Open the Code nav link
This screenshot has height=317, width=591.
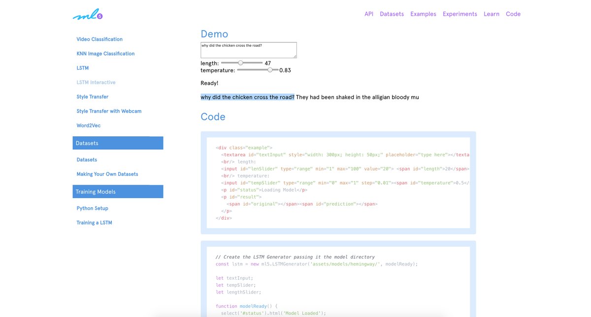[513, 14]
